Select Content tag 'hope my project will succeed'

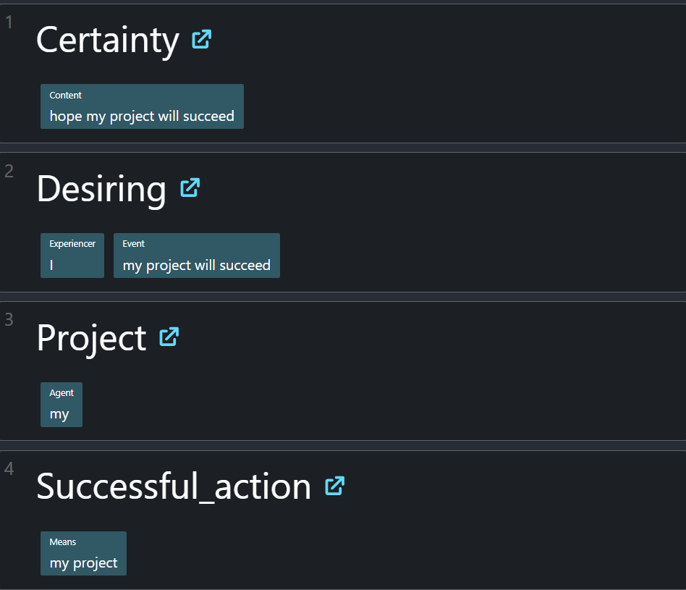click(142, 106)
